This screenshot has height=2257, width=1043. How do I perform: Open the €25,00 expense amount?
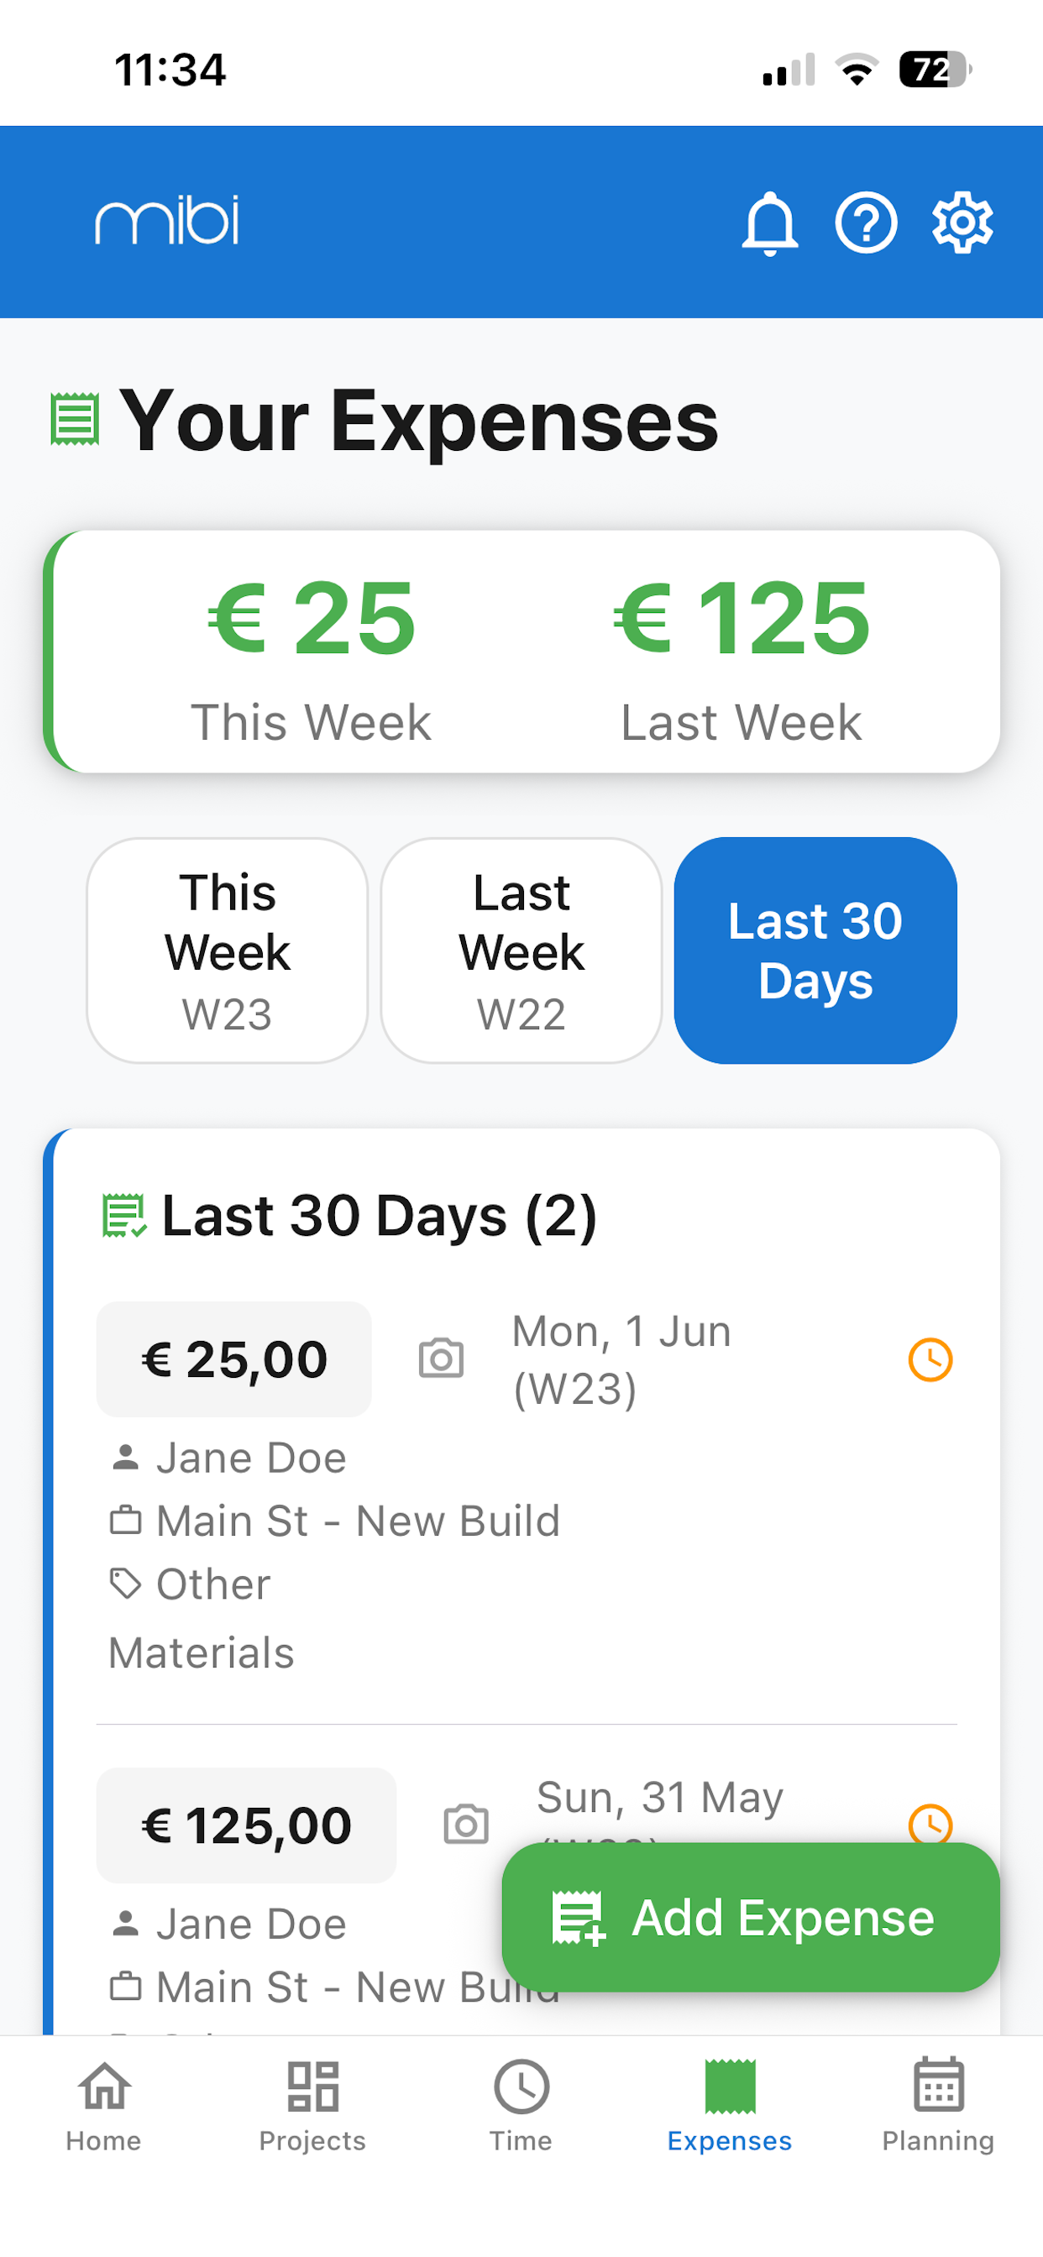[234, 1359]
